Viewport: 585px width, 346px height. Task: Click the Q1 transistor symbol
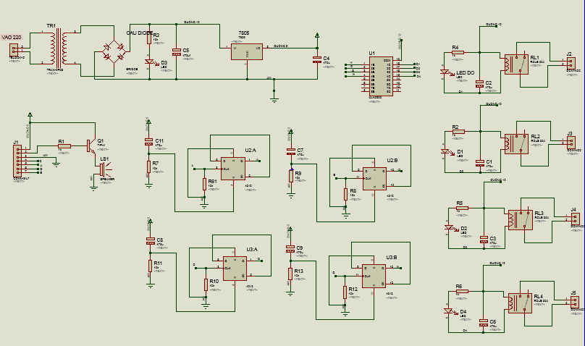(91, 145)
